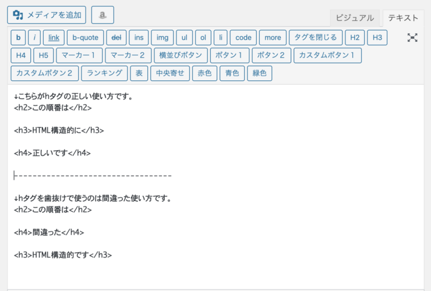The height and width of the screenshot is (291, 431).
Task: Insert heading with H3 button
Action: [x=377, y=38]
